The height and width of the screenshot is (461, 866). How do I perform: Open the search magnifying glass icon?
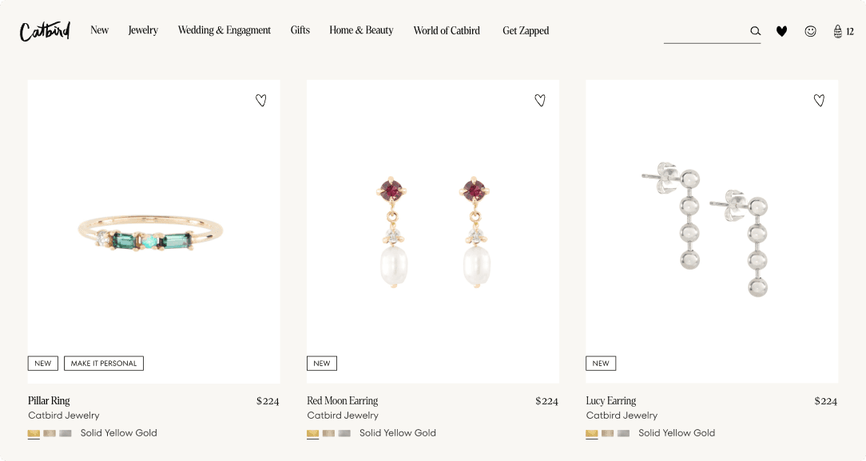755,31
